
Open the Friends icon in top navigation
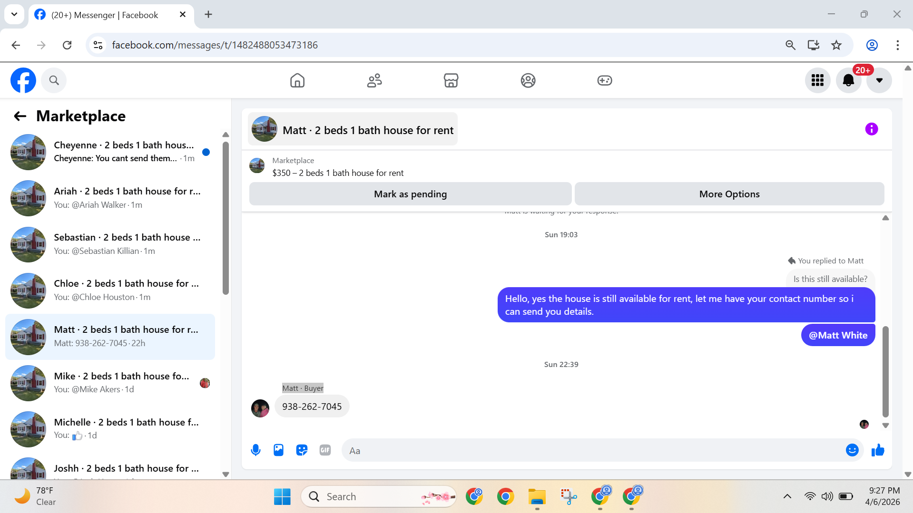tap(374, 80)
